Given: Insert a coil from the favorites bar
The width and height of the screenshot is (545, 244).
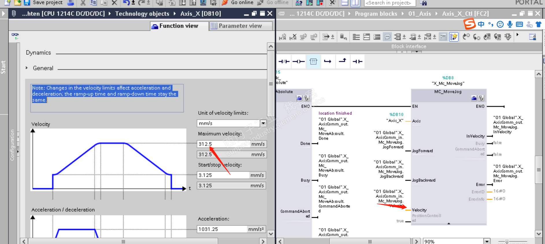Looking at the screenshot, I should pos(299,61).
